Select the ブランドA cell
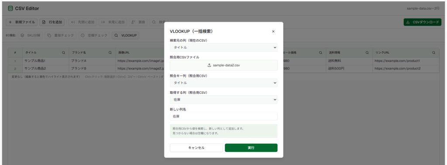Screen dimensions: 447x165 [x=92, y=61]
